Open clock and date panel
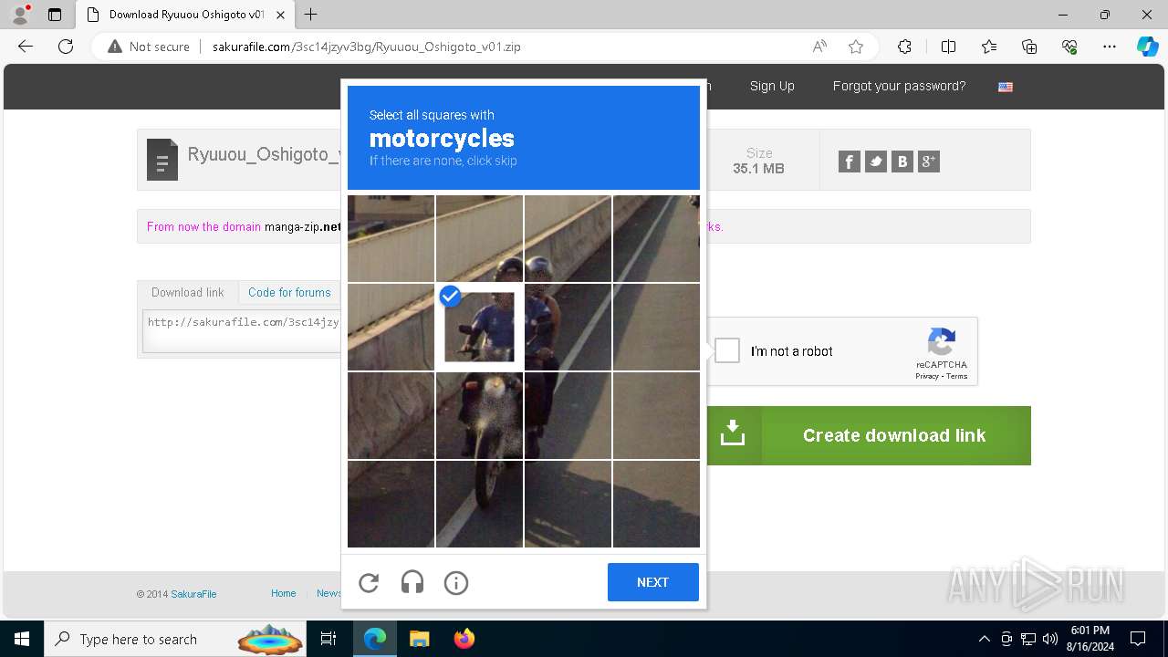The height and width of the screenshot is (657, 1168). pos(1090,639)
